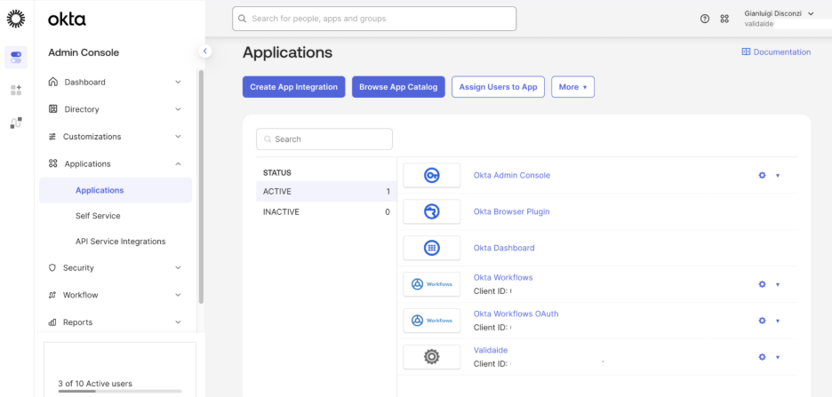Click the Validaide gear app logo
Image resolution: width=832 pixels, height=397 pixels.
click(432, 357)
